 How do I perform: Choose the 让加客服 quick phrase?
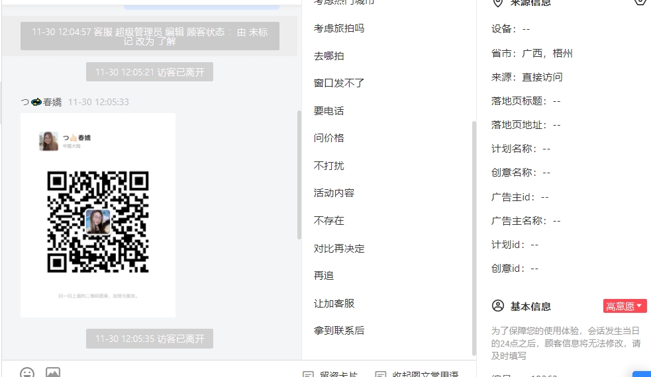tap(334, 304)
